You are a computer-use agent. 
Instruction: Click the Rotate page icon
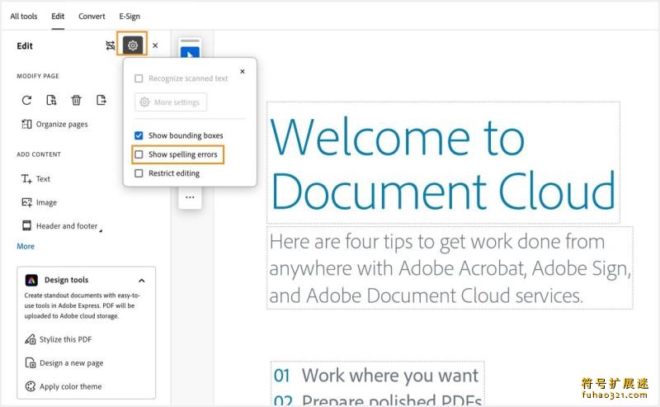pyautogui.click(x=26, y=100)
